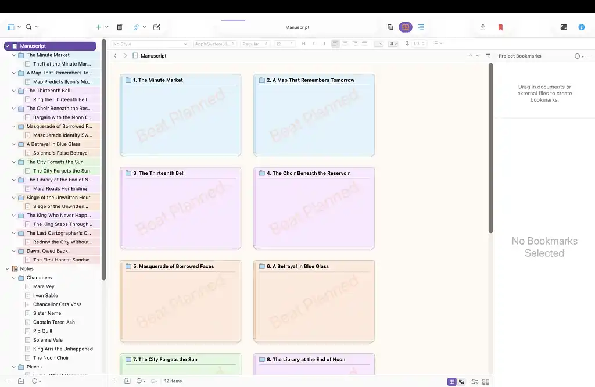Open the corkboard footer actions menu

(141, 381)
